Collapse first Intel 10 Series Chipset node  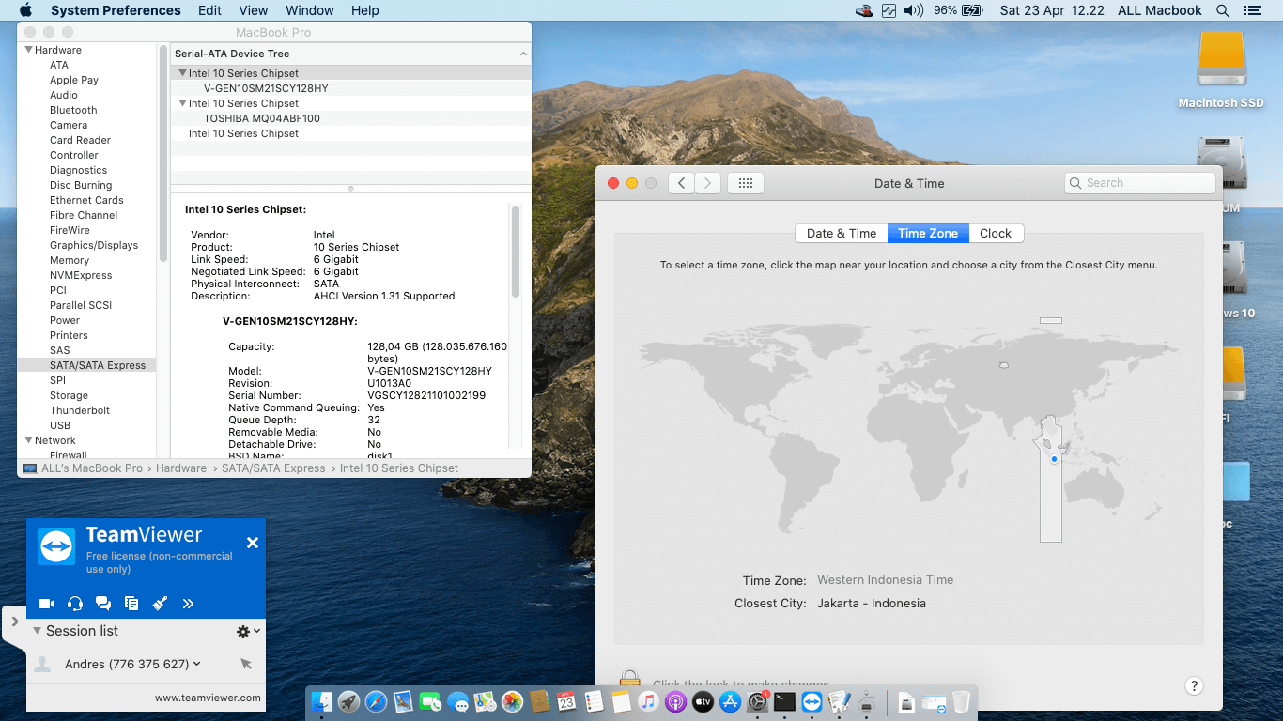[x=182, y=73]
